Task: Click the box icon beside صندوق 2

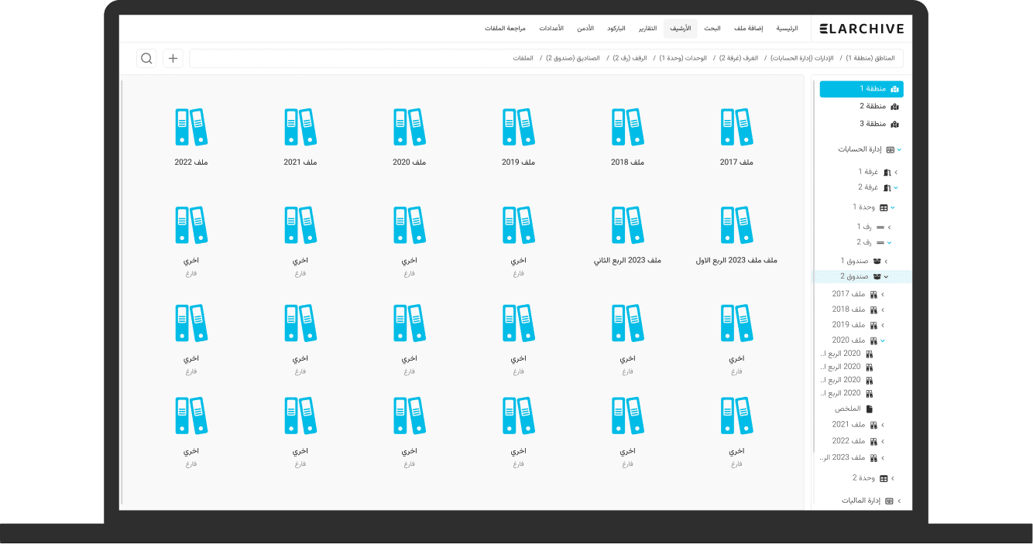Action: tap(877, 276)
